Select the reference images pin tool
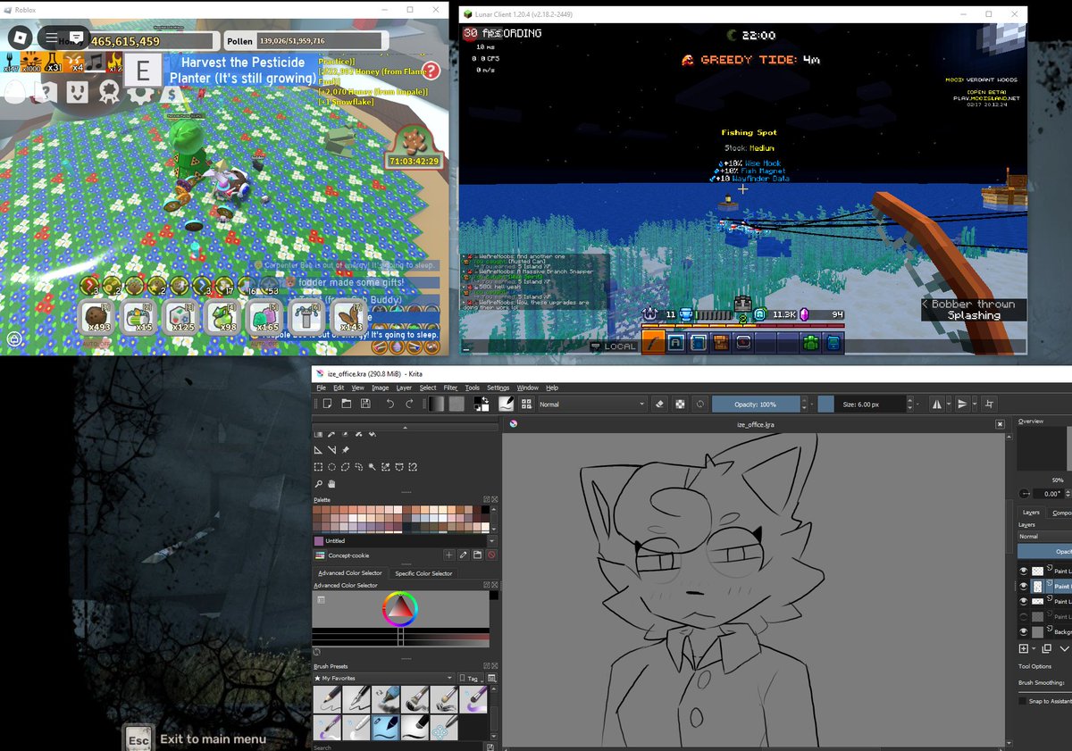Viewport: 1072px width, 751px height. (x=345, y=449)
